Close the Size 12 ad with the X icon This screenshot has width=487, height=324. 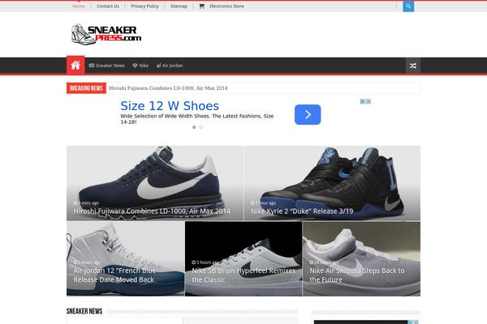coord(368,101)
